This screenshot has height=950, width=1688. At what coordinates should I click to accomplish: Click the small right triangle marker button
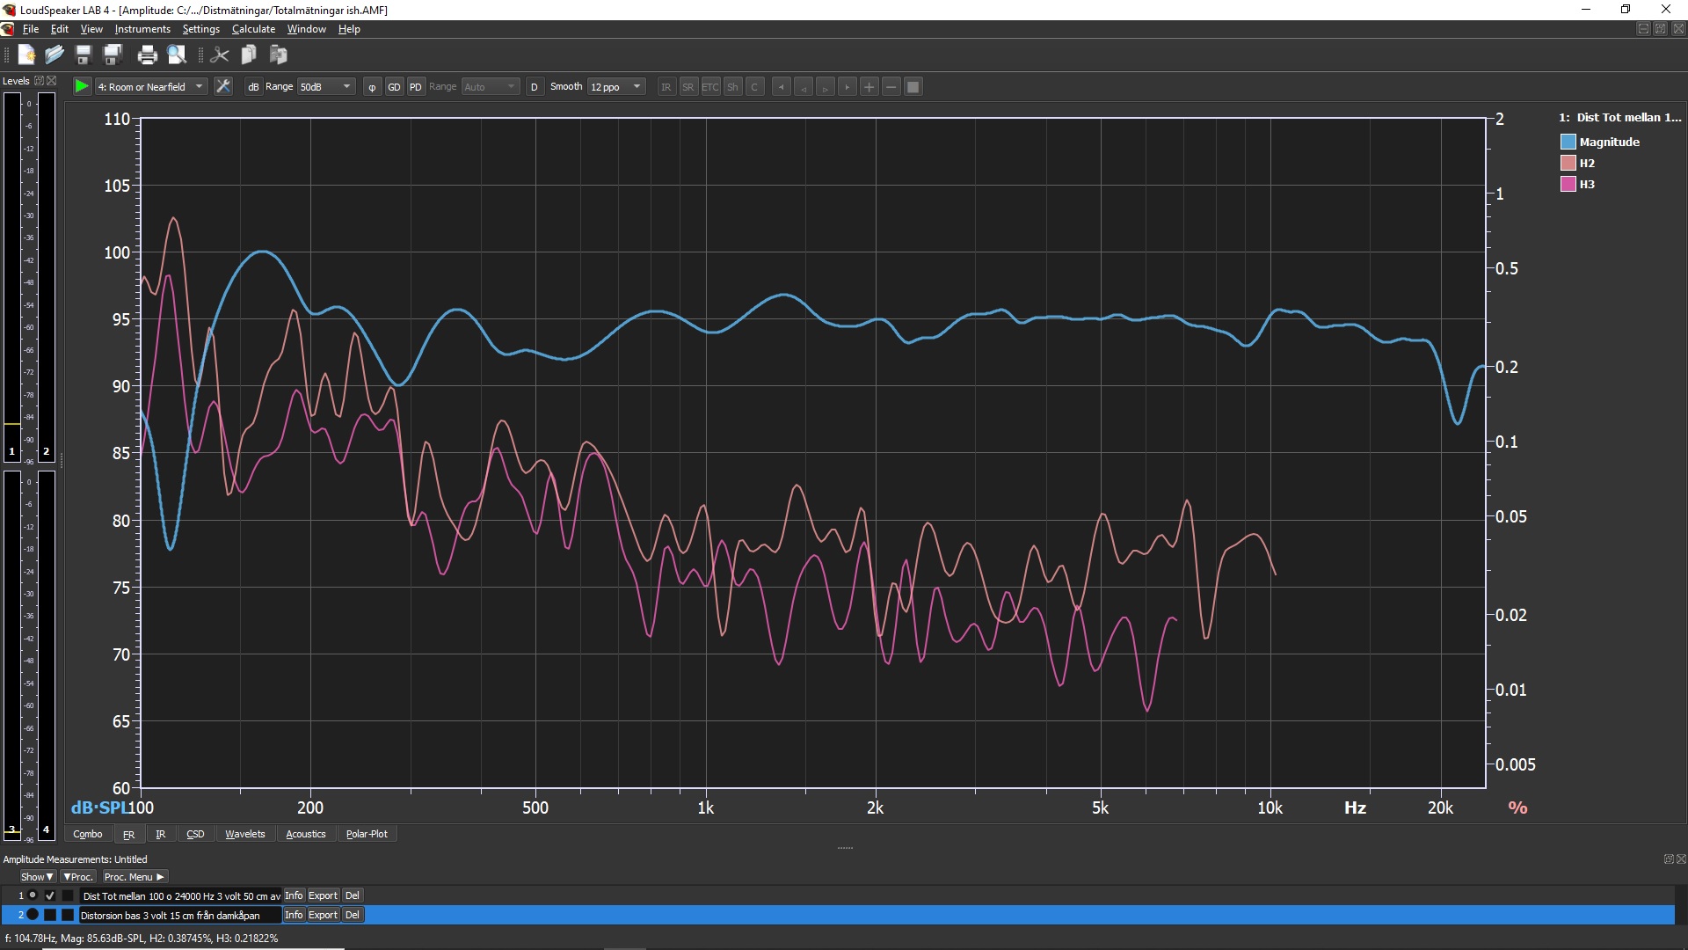825,86
